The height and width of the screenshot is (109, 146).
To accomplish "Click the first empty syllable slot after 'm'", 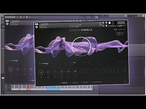I will point(82,71).
